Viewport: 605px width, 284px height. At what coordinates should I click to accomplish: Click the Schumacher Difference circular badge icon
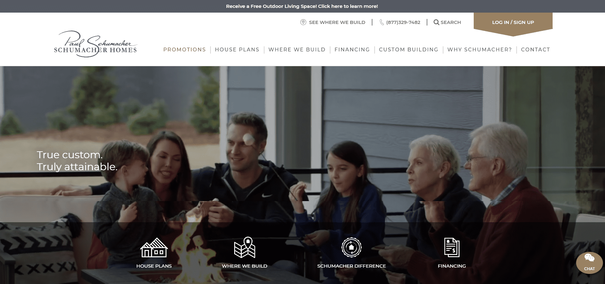tap(351, 247)
